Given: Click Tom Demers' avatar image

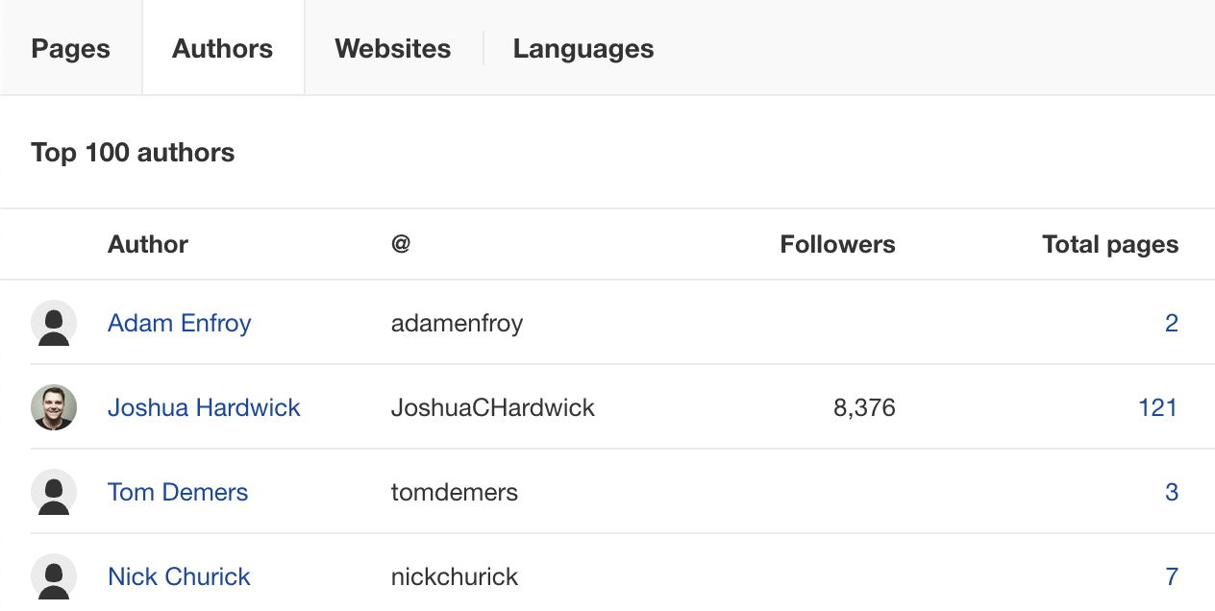Looking at the screenshot, I should click(x=54, y=492).
